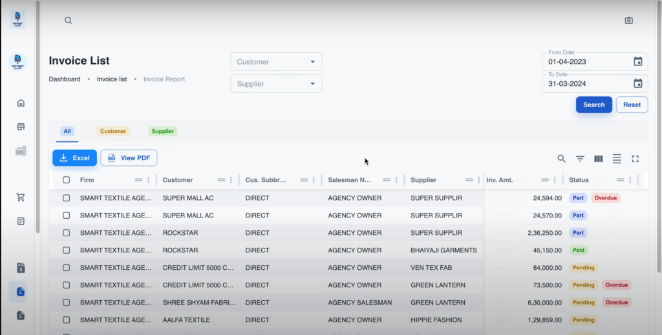
Task: Open the table filter icon
Action: point(580,158)
